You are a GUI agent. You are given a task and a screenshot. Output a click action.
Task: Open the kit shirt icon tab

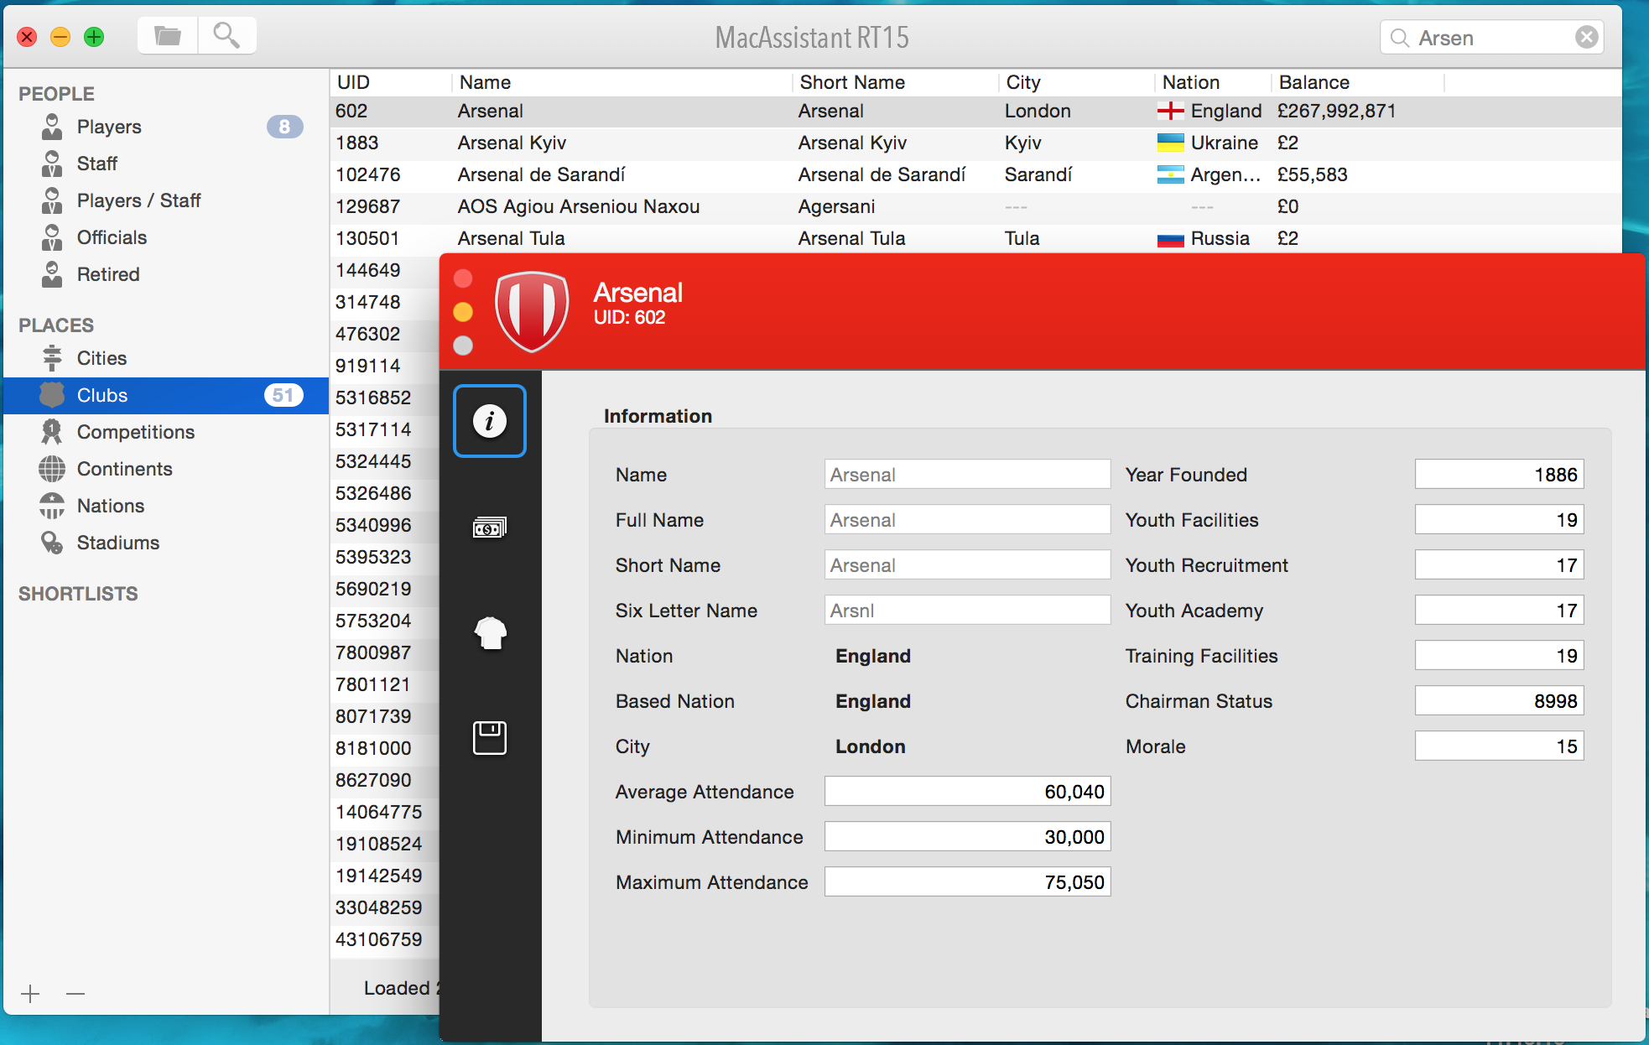click(491, 633)
